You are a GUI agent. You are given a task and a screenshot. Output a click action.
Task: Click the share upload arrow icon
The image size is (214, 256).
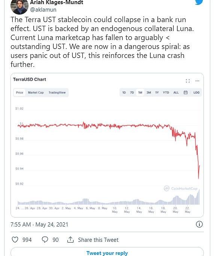click(x=70, y=240)
